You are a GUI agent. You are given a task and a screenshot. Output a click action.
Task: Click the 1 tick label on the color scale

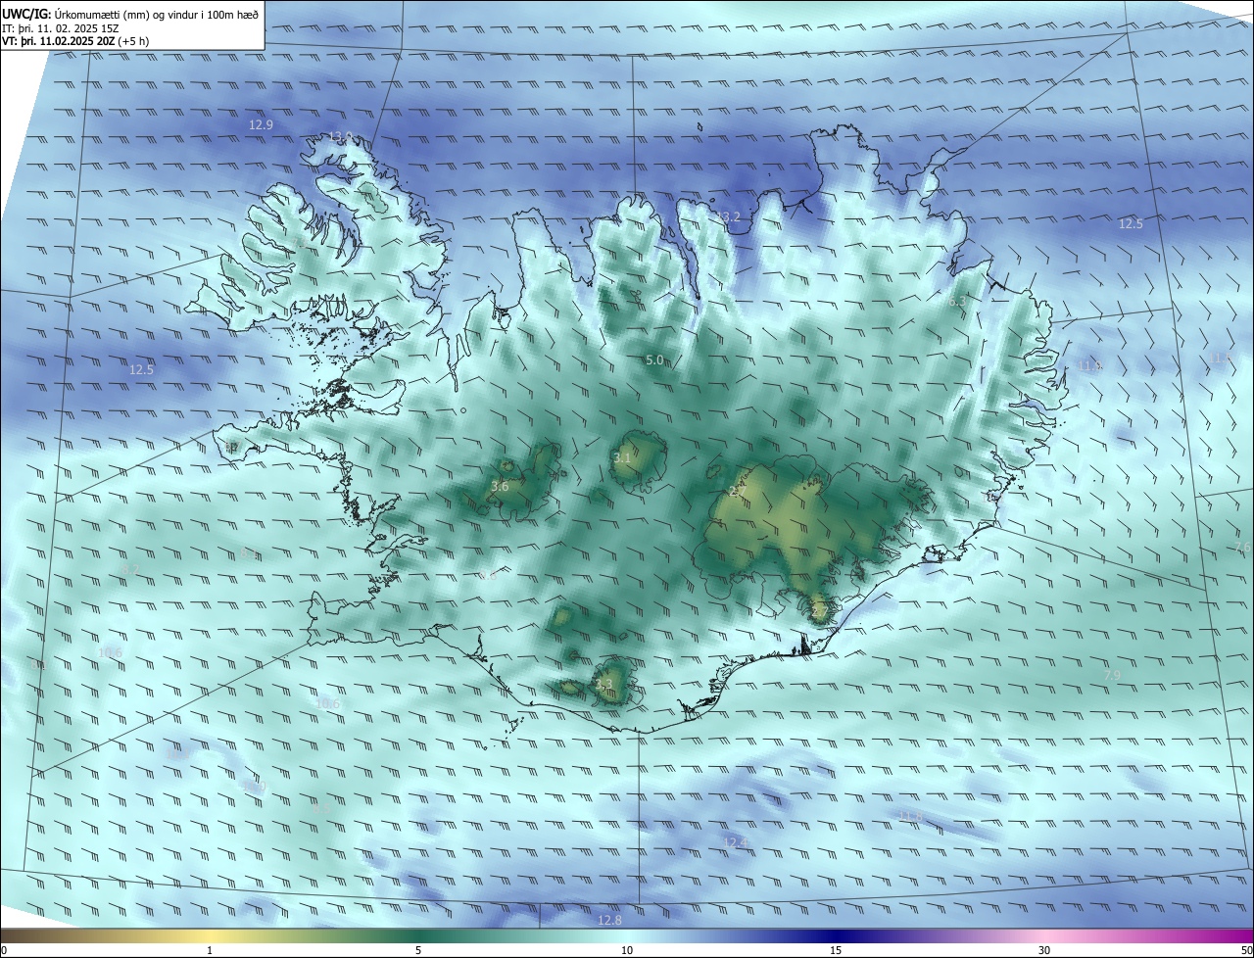pyautogui.click(x=210, y=950)
